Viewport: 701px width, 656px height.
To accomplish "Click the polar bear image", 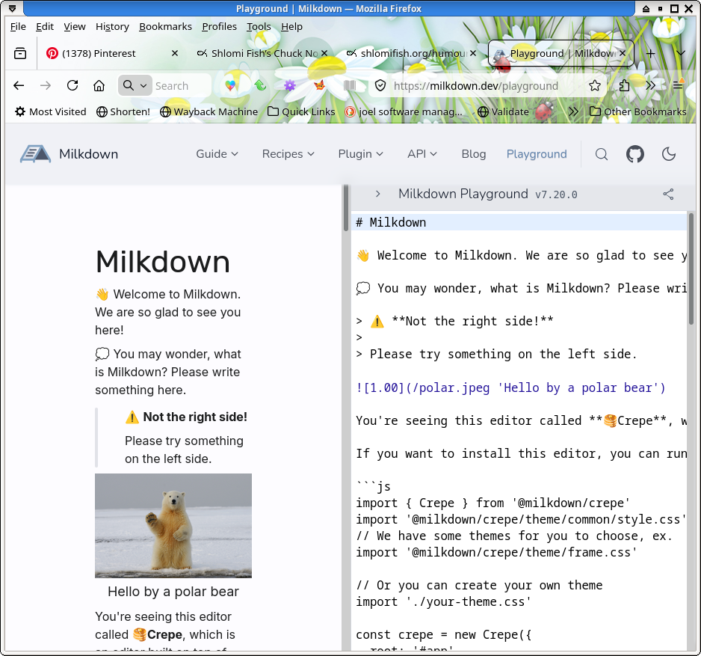I will pyautogui.click(x=173, y=525).
